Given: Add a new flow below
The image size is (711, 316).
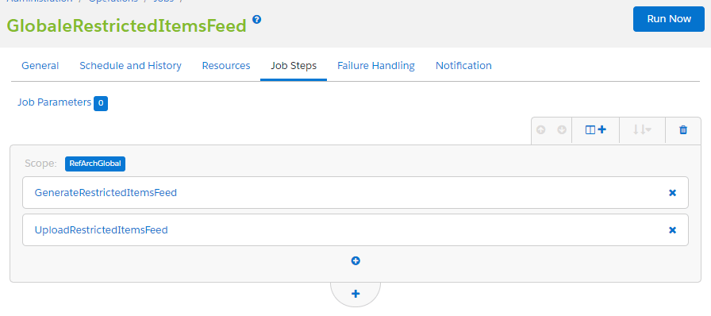Looking at the screenshot, I should click(x=355, y=294).
